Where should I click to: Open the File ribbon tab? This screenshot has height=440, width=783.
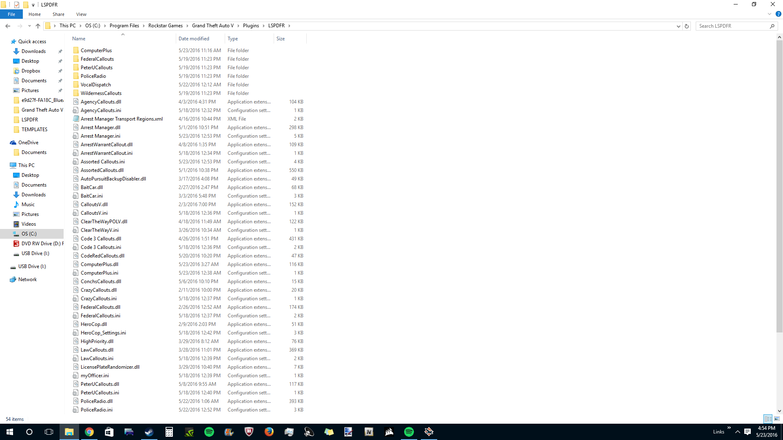pos(11,14)
